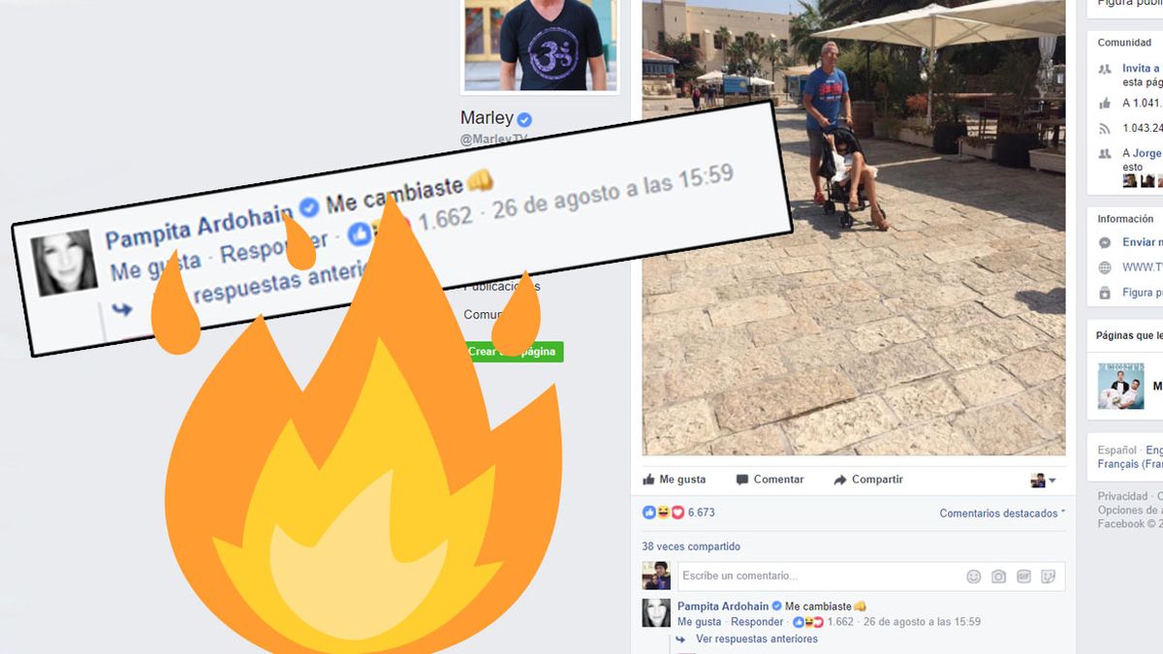This screenshot has width=1163, height=654.
Task: Open Pampita Ardohain profile link in comment
Action: tap(722, 607)
